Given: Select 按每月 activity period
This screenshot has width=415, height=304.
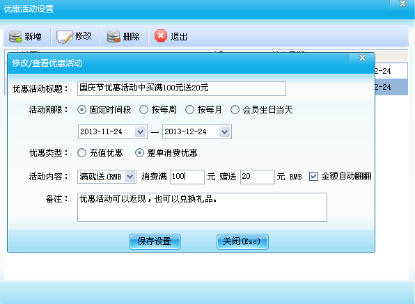Looking at the screenshot, I should [189, 109].
